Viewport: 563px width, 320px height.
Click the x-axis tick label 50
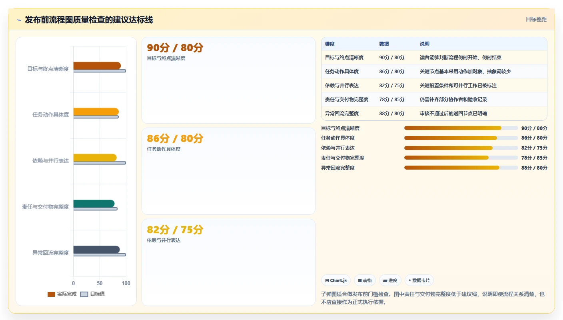[x=100, y=283]
